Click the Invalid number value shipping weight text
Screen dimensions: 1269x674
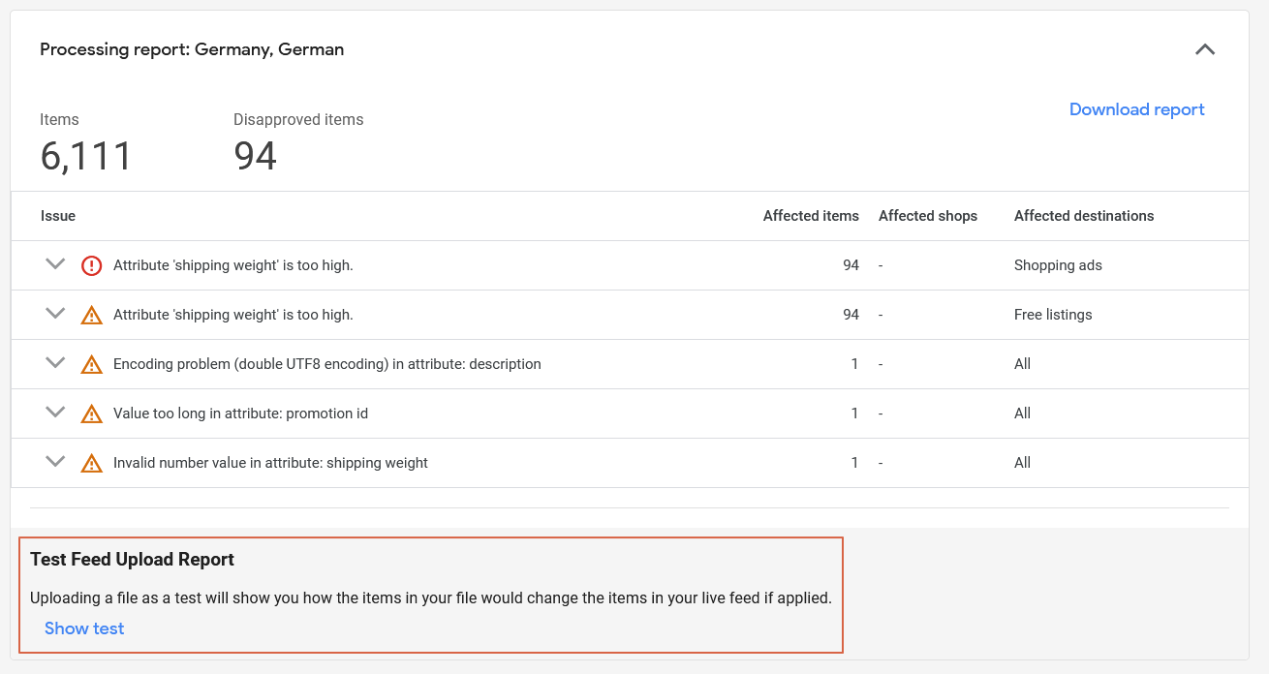pos(270,463)
